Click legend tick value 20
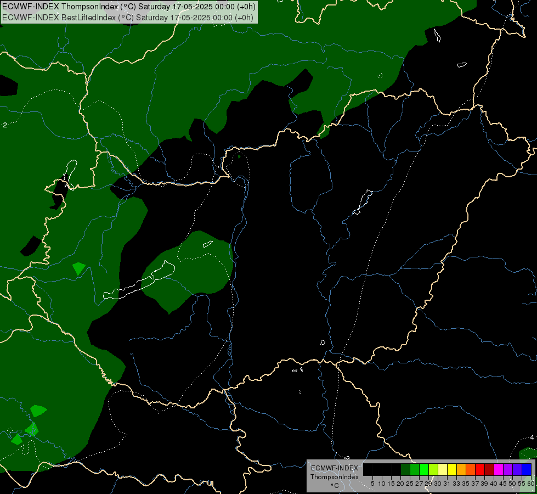The height and width of the screenshot is (494, 537). pyautogui.click(x=400, y=484)
